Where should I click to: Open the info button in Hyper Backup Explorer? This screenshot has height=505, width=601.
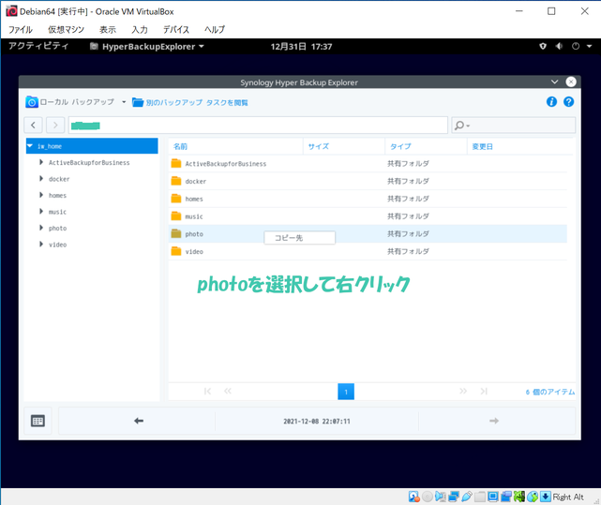click(551, 101)
